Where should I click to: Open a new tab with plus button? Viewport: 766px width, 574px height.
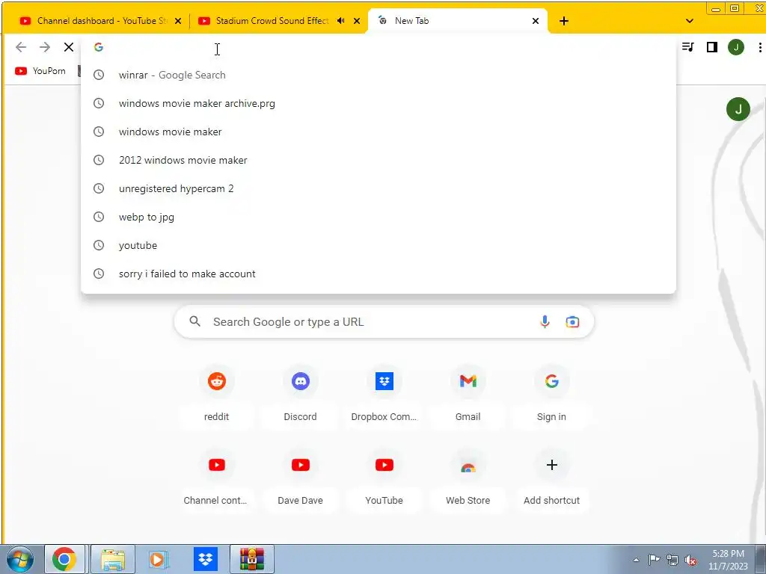pos(564,21)
